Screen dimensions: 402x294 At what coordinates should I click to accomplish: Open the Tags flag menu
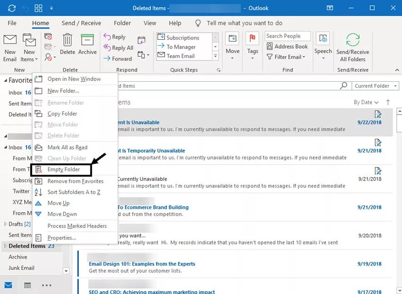point(253,46)
